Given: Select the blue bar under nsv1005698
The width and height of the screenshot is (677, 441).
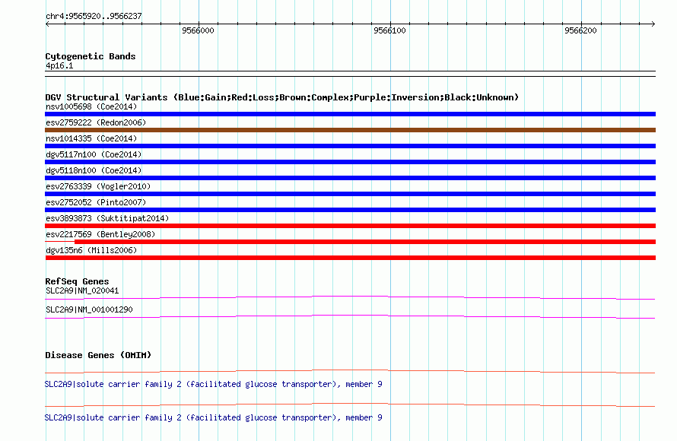Looking at the screenshot, I should tap(350, 114).
